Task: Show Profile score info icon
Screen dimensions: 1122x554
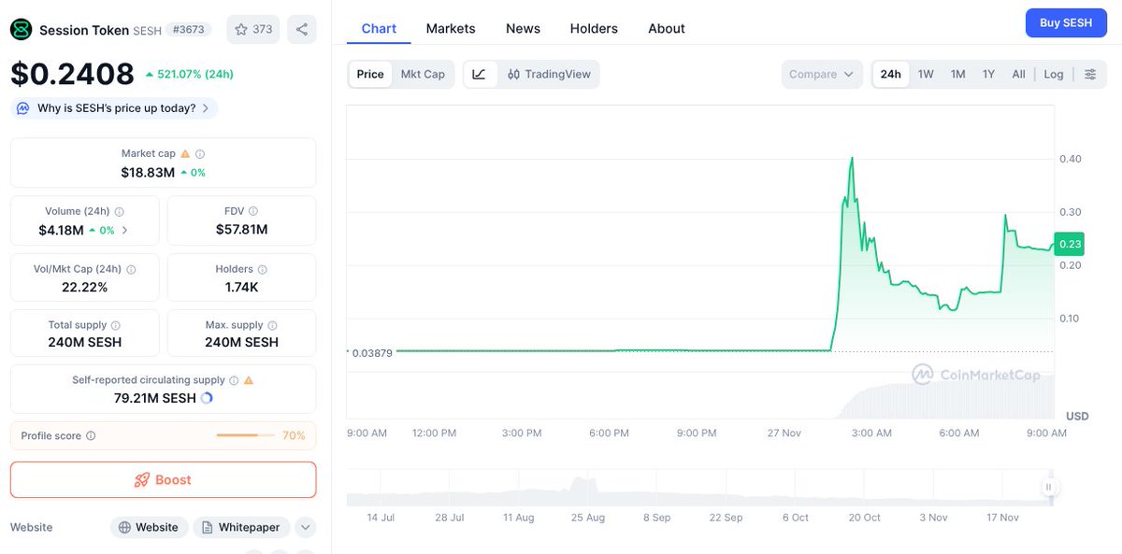Action: (91, 435)
